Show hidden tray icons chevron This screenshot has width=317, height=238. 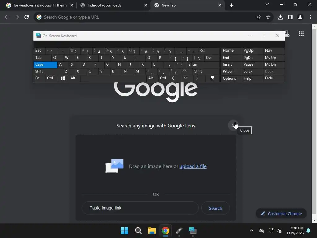tap(251, 231)
